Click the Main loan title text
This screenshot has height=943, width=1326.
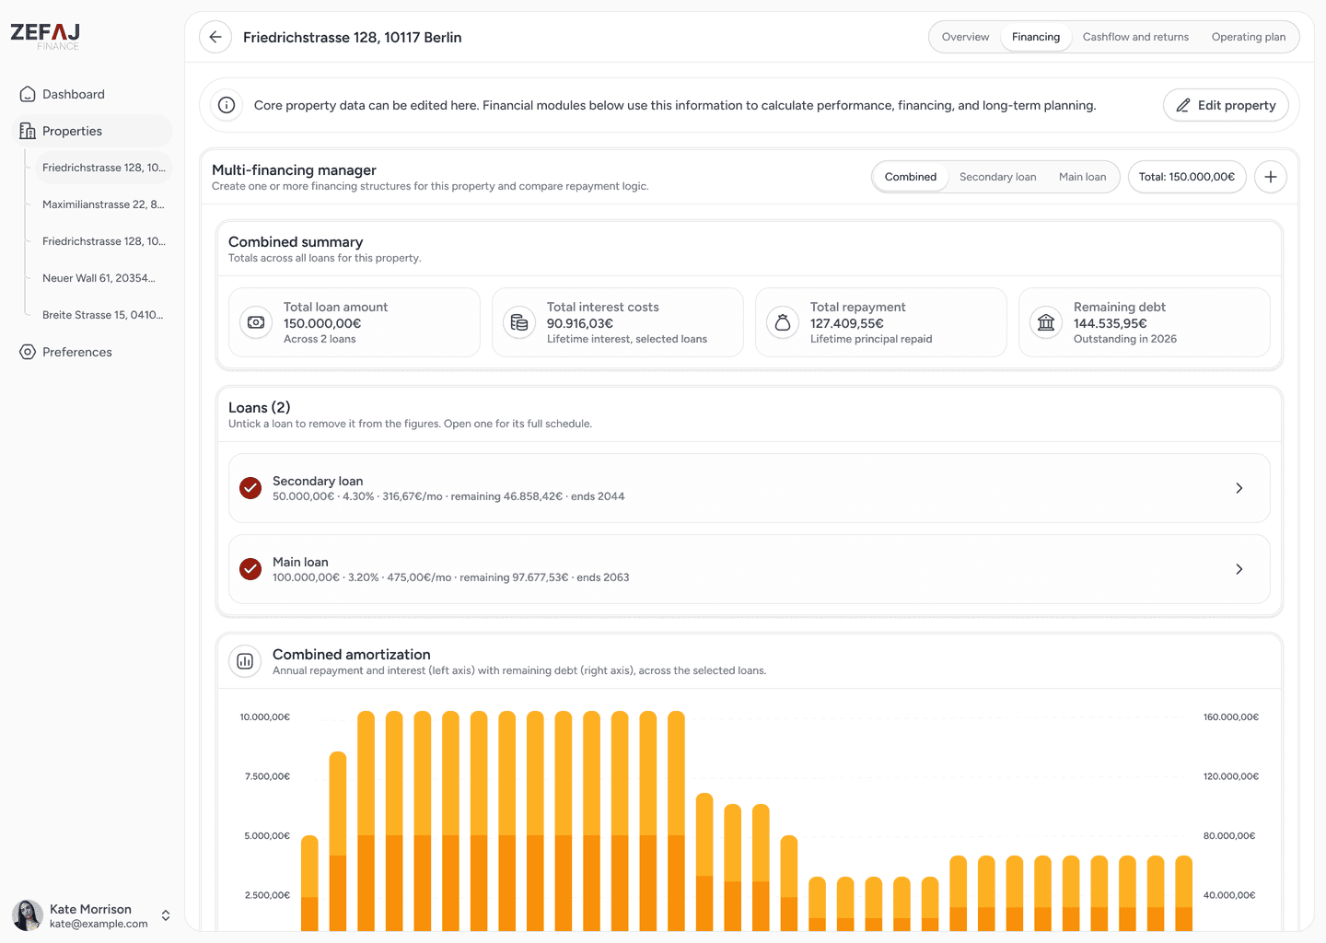click(300, 562)
